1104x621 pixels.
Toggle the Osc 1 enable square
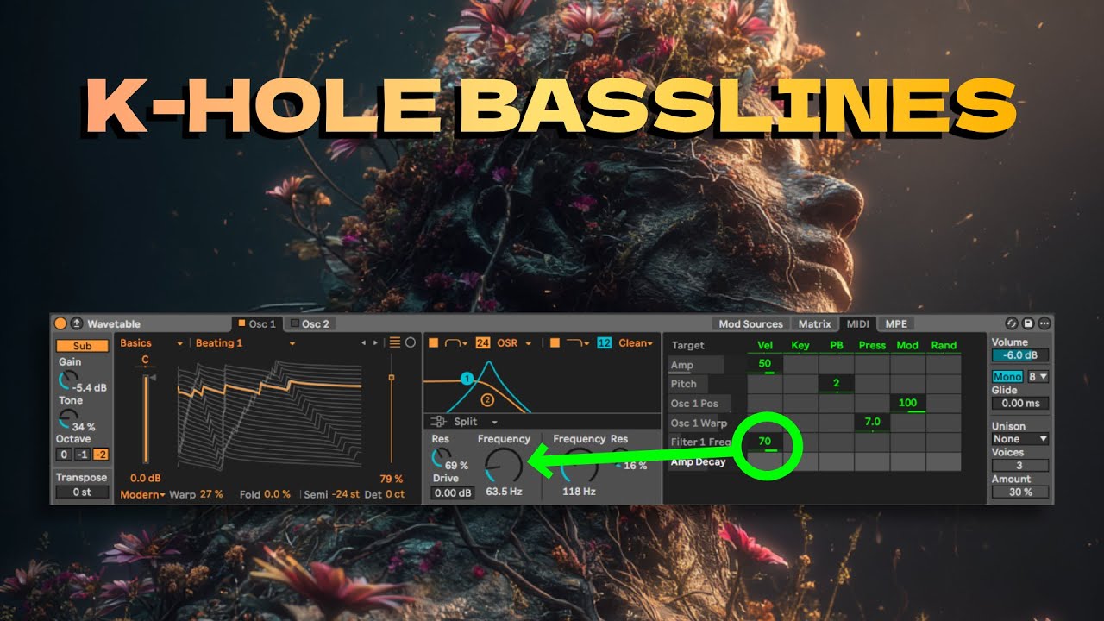[x=243, y=323]
